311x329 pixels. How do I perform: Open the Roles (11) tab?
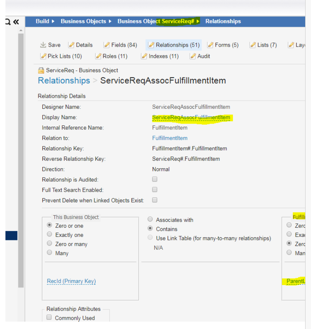point(111,56)
